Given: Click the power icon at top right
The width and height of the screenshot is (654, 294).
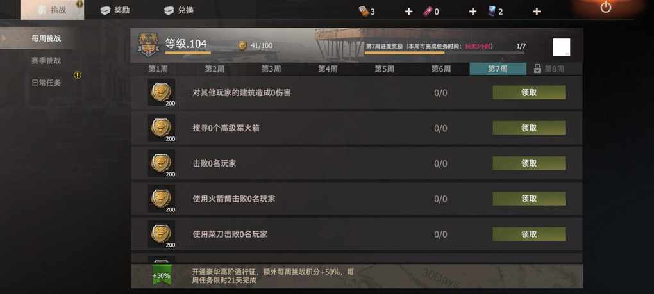Looking at the screenshot, I should (x=606, y=8).
